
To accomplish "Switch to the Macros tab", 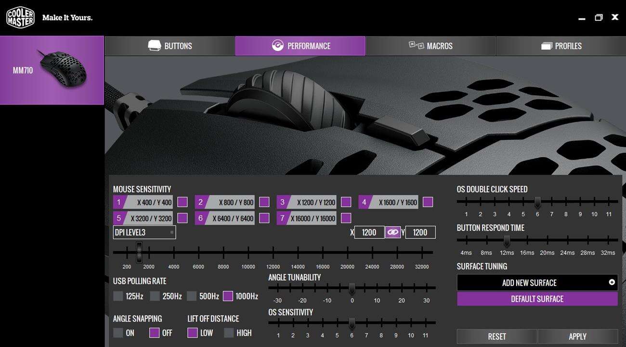I will pos(430,46).
